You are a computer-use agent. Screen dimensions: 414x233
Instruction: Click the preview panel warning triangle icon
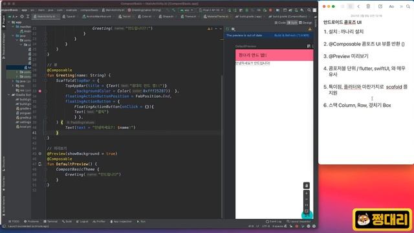[x=310, y=28]
